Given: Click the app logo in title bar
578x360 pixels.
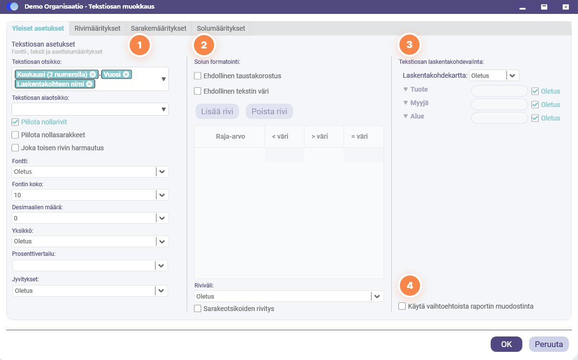Looking at the screenshot, I should 13,7.
